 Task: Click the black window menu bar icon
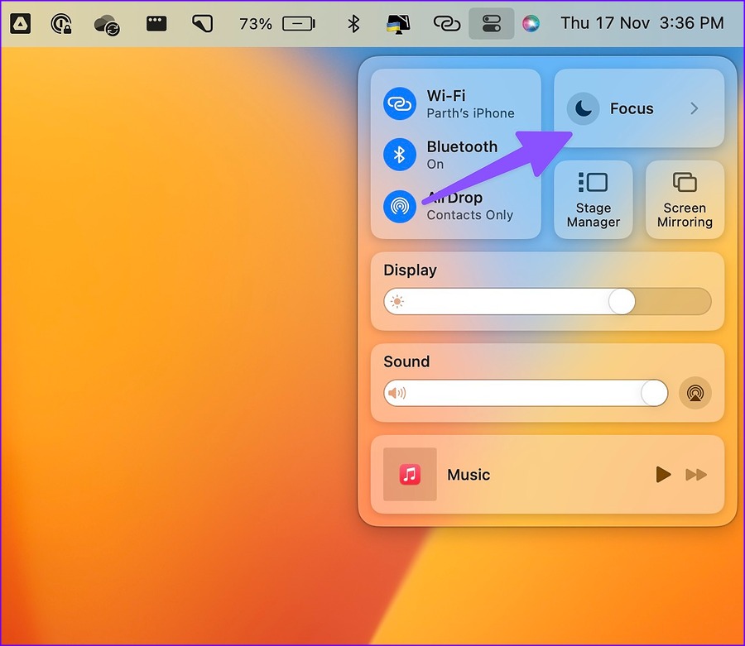[156, 23]
